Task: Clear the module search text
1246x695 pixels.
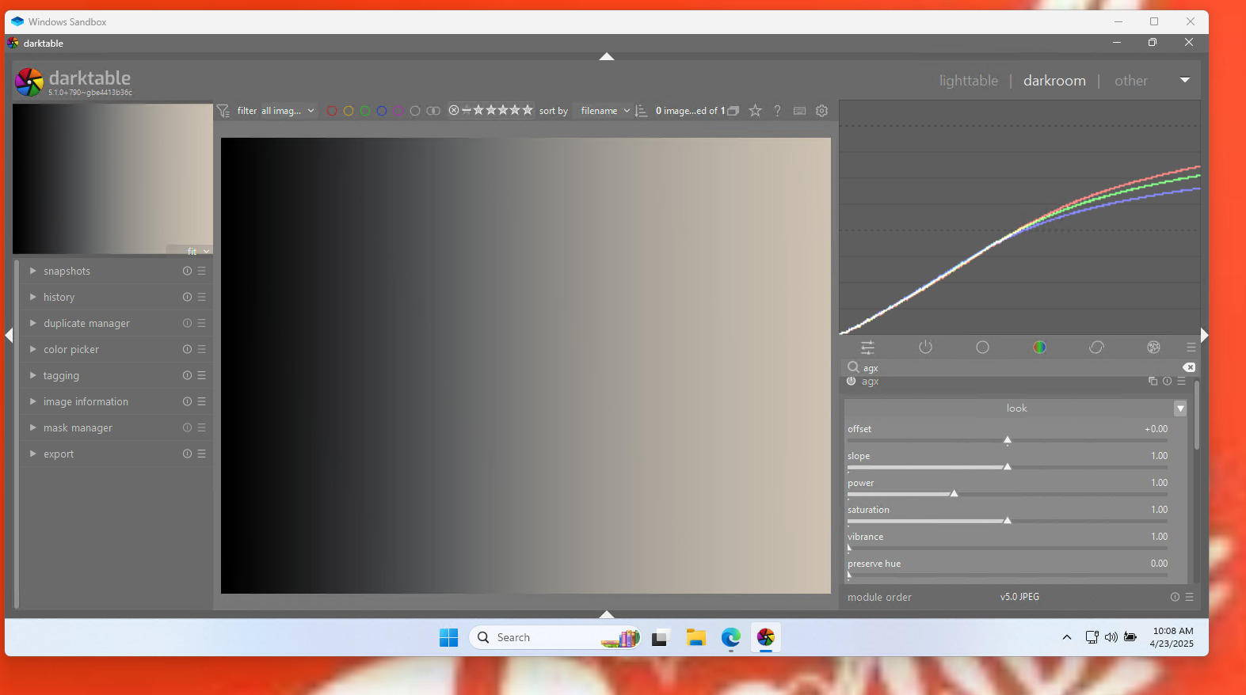Action: [x=1189, y=367]
